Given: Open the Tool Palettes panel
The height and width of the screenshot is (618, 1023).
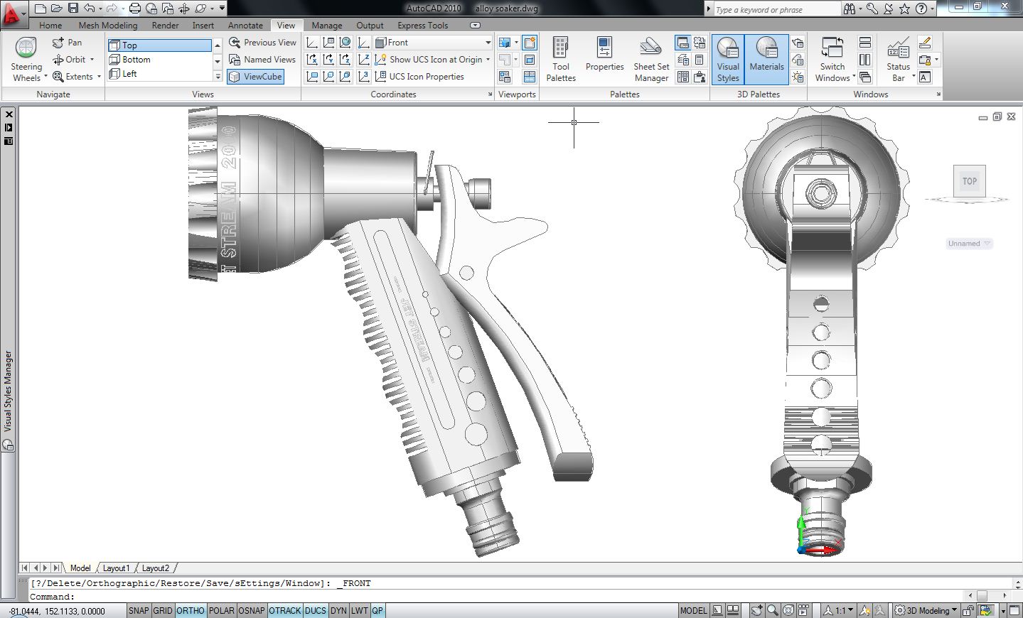Looking at the screenshot, I should (x=561, y=60).
